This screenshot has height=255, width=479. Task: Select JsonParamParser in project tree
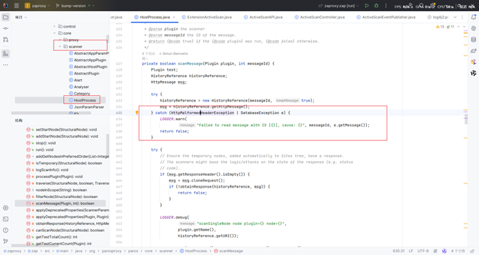point(86,107)
